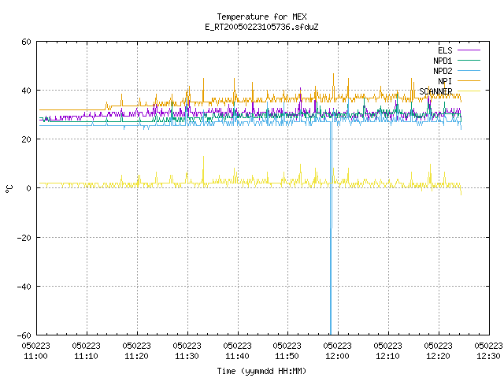Click the x-axis tick label 12:20
The width and height of the screenshot is (504, 378).
[x=439, y=356]
